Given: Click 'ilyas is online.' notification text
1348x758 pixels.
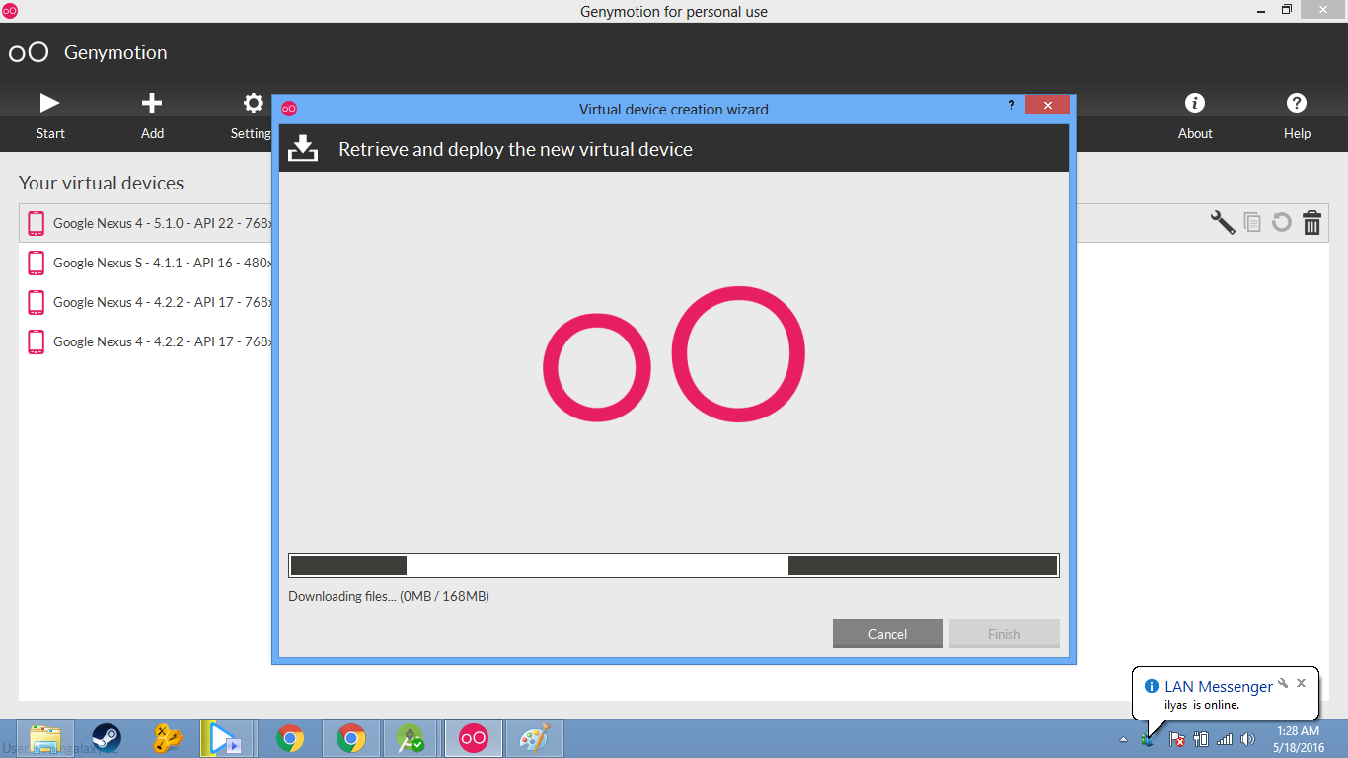Looking at the screenshot, I should click(x=1202, y=705).
